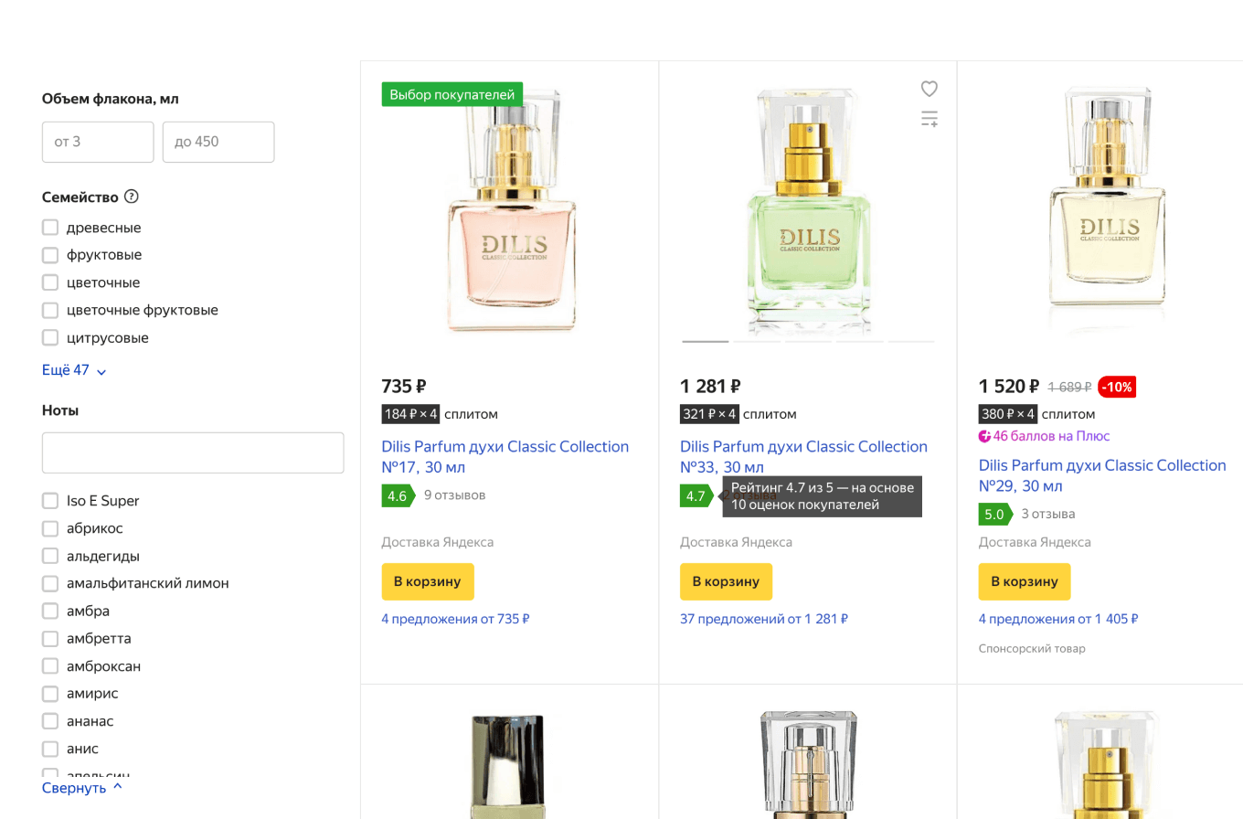The width and height of the screenshot is (1243, 819).
Task: Tick the Iso E Super note checkbox
Action: [50, 501]
